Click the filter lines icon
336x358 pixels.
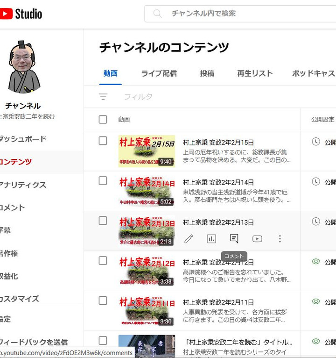[103, 97]
